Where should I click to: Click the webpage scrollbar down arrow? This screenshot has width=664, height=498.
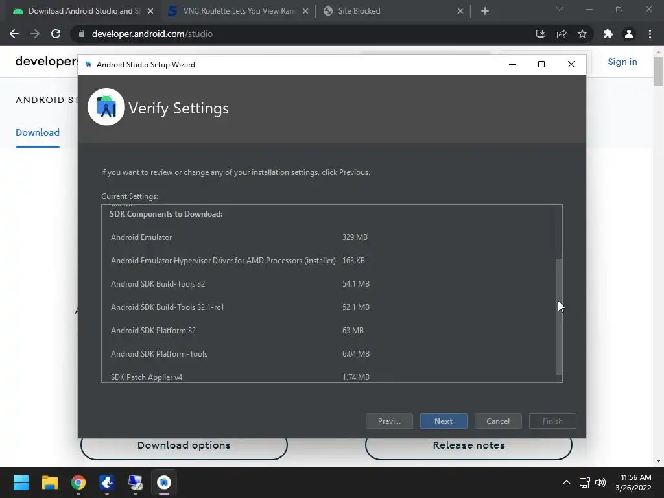pos(658,461)
